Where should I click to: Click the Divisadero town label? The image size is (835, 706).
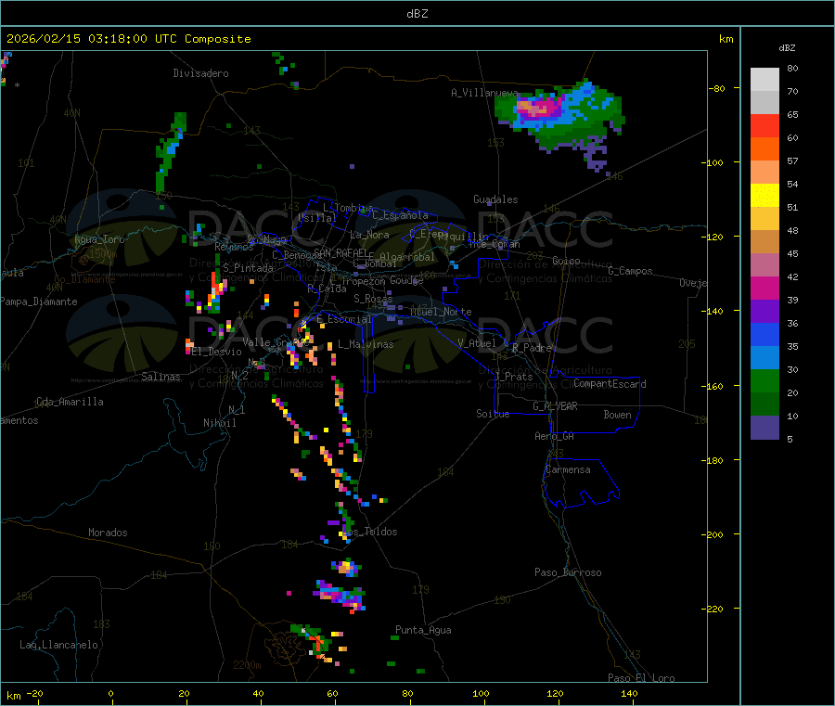pos(200,73)
